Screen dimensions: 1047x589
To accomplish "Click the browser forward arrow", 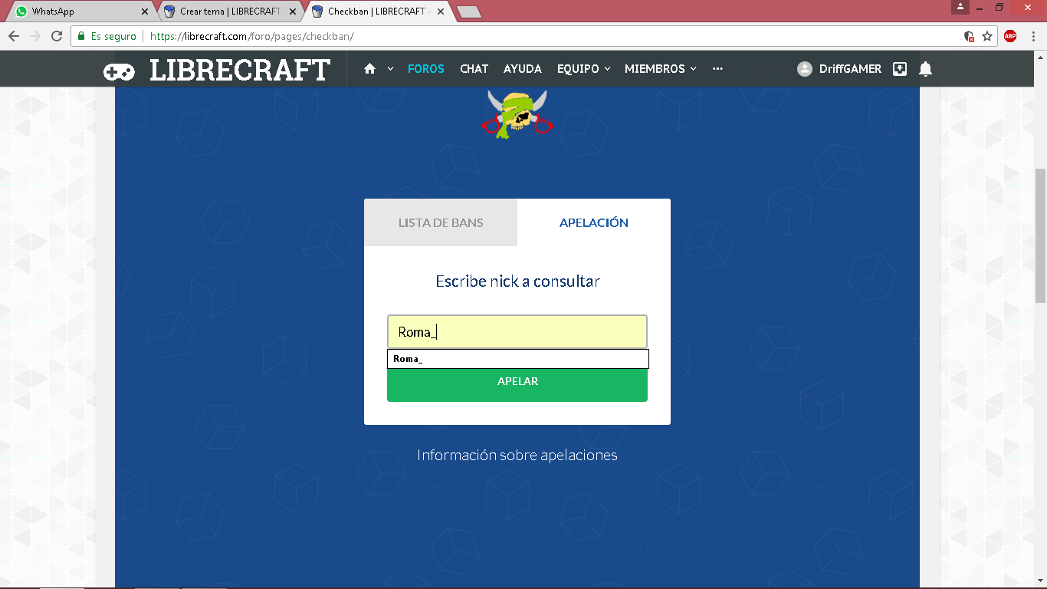I will point(35,36).
